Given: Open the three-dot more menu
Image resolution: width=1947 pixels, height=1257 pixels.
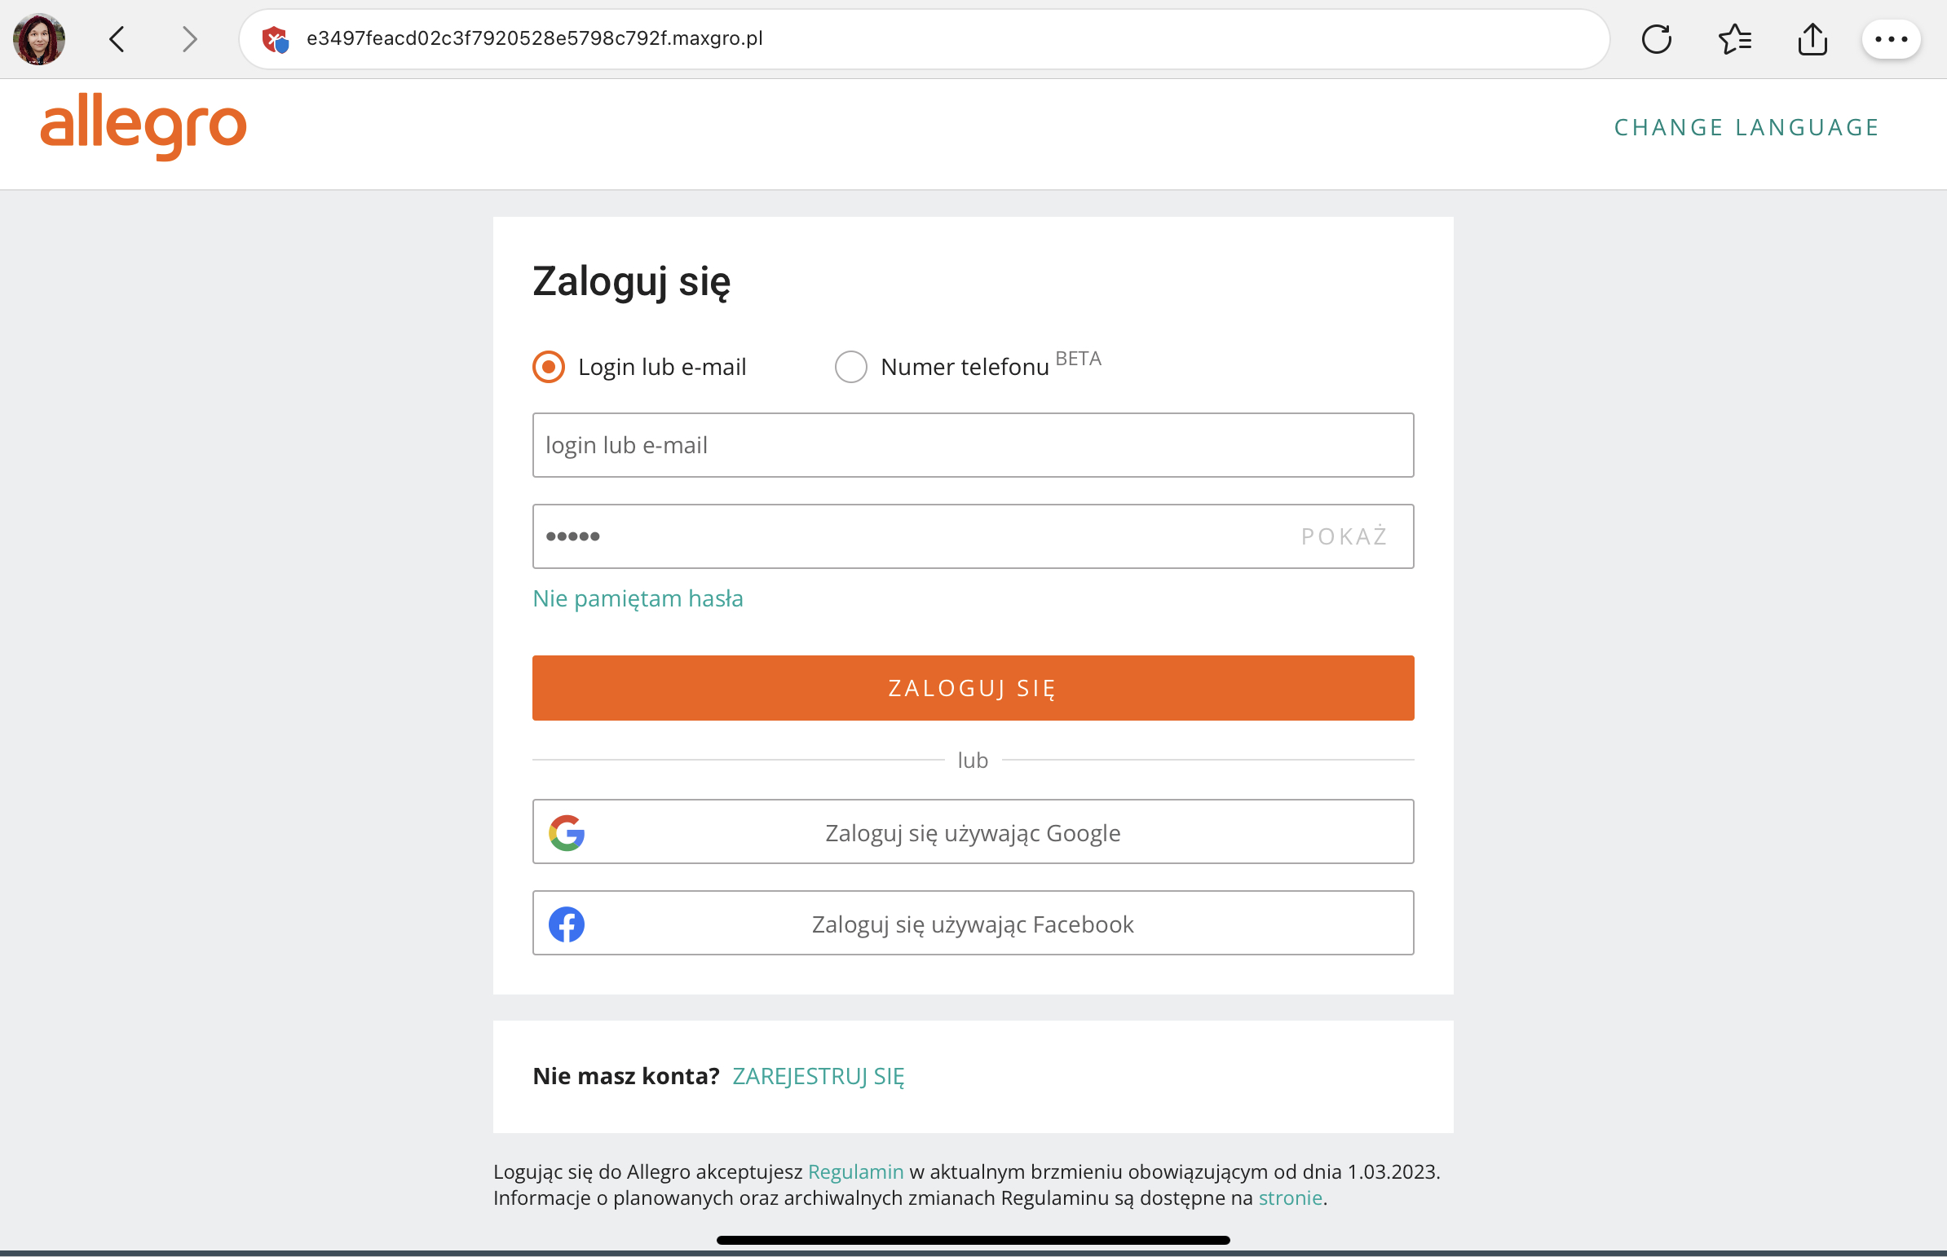Looking at the screenshot, I should [x=1891, y=39].
